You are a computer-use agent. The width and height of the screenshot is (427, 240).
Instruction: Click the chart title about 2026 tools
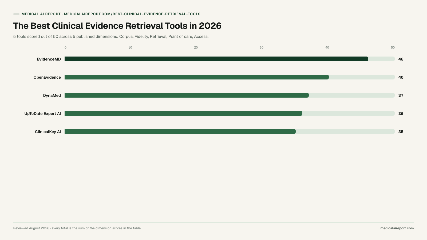point(117,26)
